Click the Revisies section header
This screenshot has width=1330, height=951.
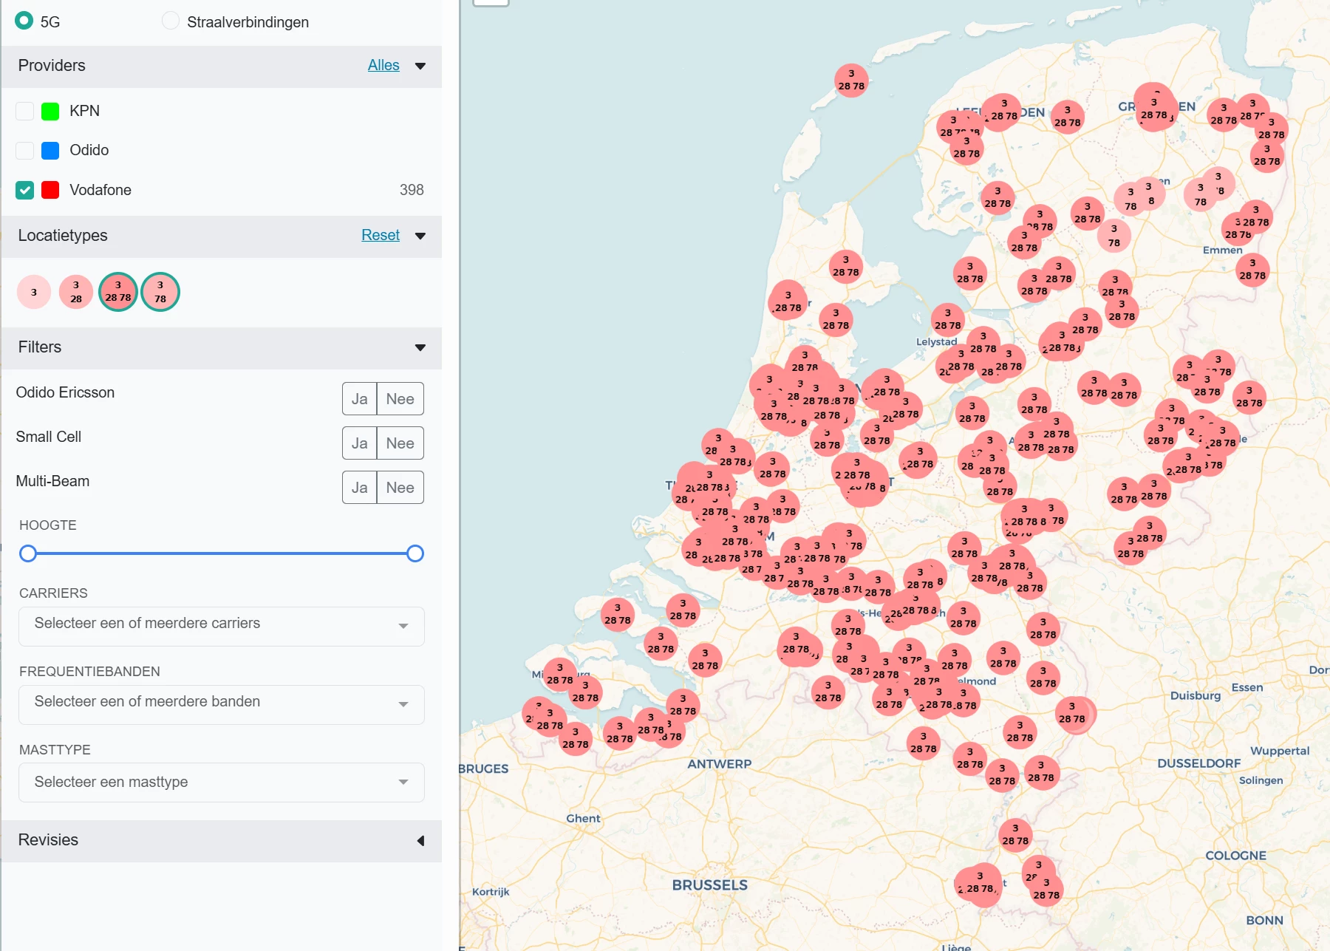click(222, 841)
